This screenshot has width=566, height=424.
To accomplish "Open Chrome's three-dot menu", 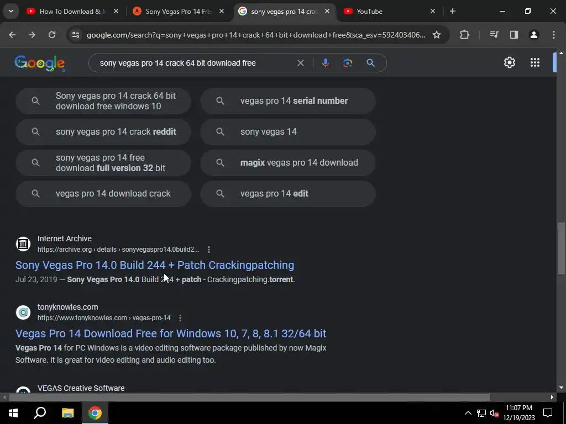I will (554, 35).
